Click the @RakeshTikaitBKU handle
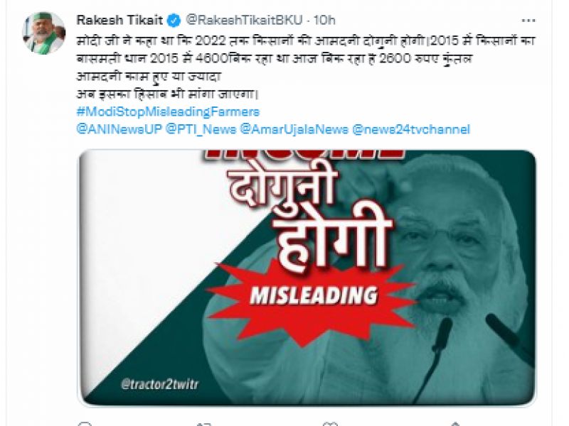Viewport: 569px width, 426px height. click(x=244, y=21)
